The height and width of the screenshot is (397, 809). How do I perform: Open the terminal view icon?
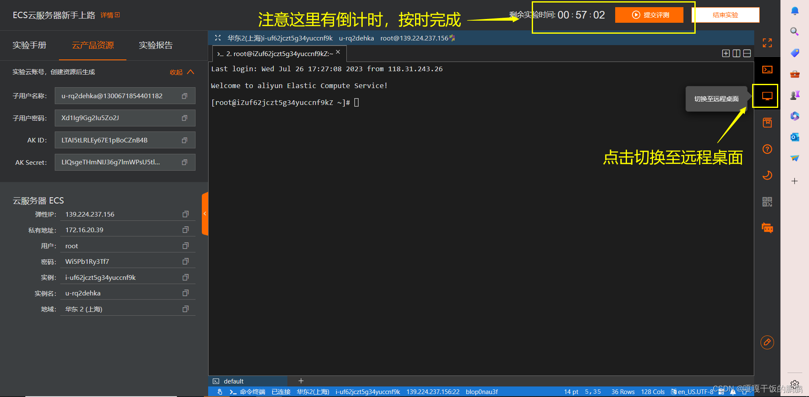[x=767, y=70]
